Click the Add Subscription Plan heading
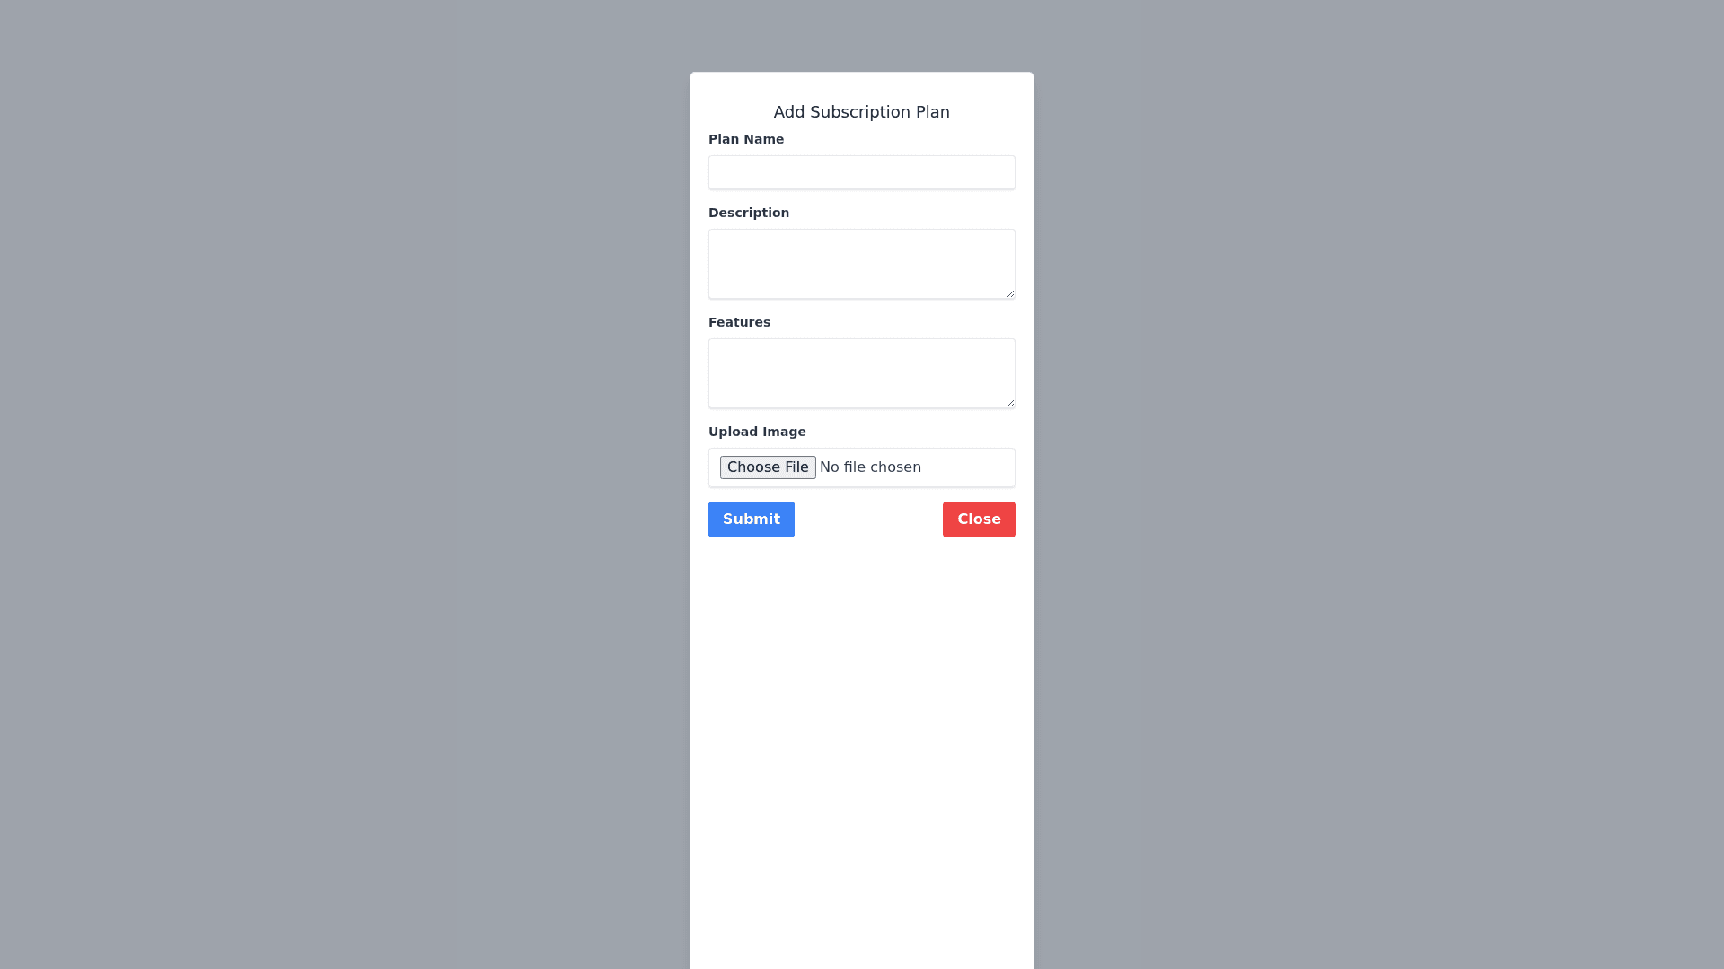Viewport: 1724px width, 969px height. pyautogui.click(x=862, y=112)
